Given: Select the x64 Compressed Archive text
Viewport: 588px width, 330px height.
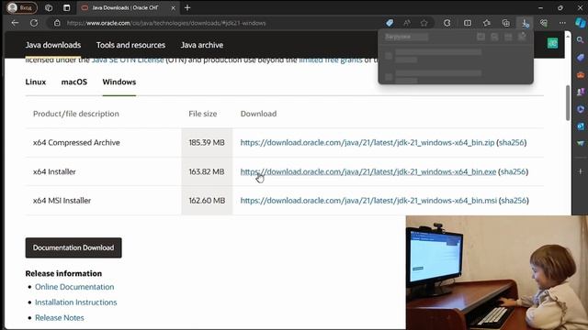Looking at the screenshot, I should pyautogui.click(x=76, y=143).
